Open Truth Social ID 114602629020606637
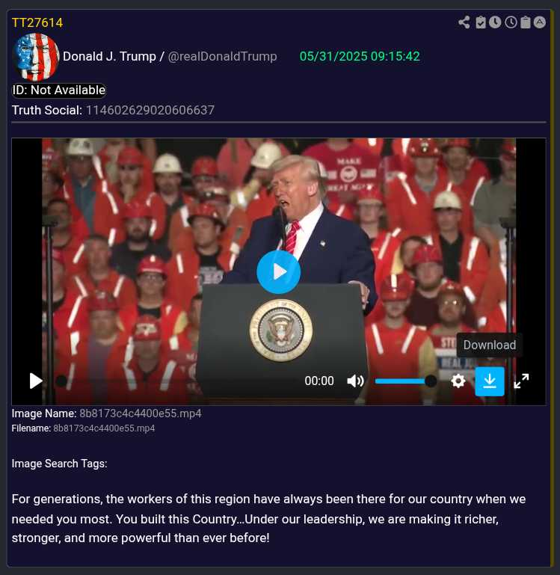The image size is (560, 575). (x=150, y=110)
